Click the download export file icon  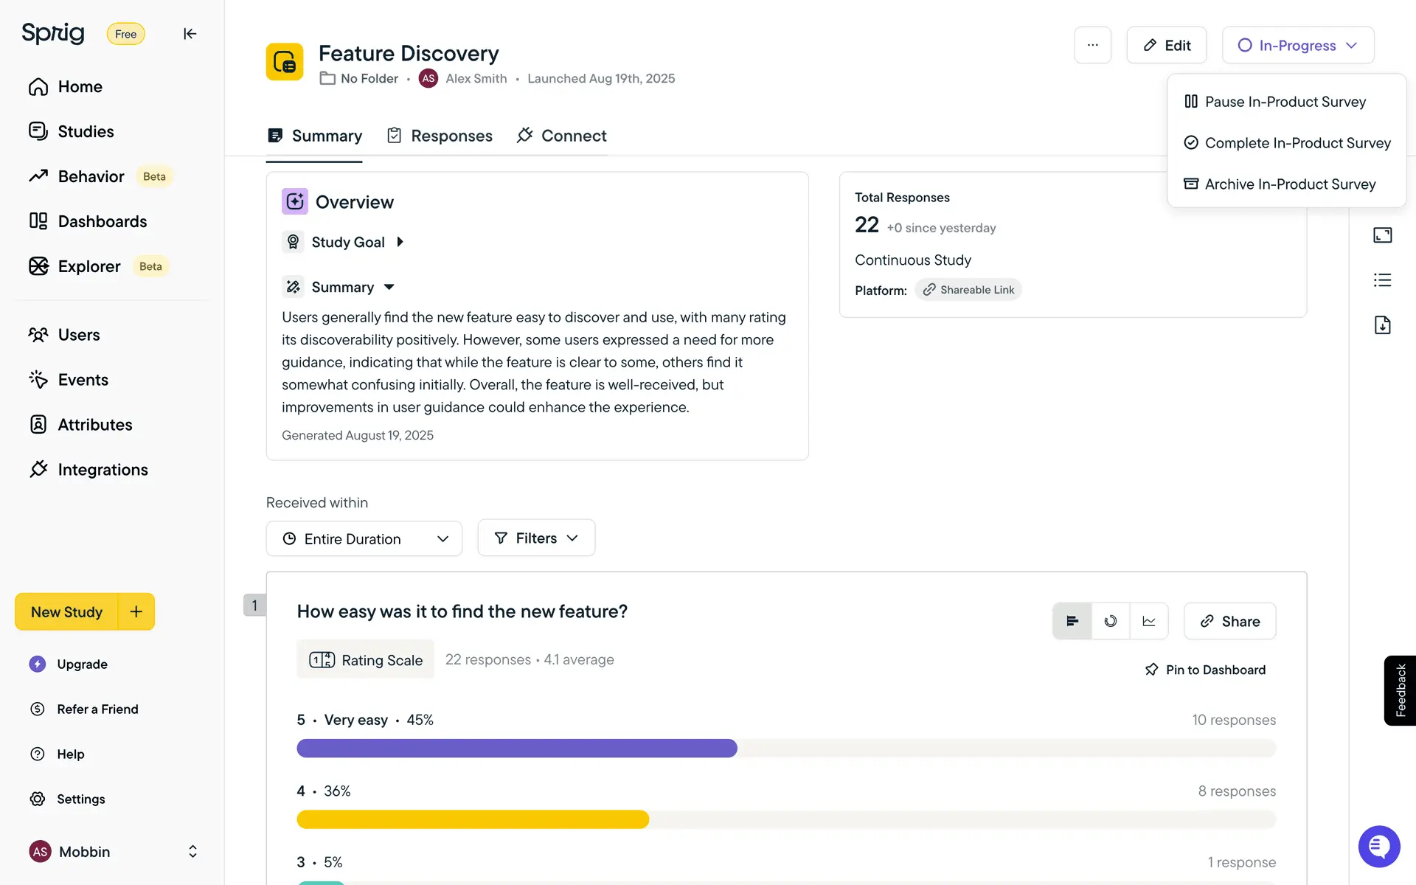click(1382, 325)
